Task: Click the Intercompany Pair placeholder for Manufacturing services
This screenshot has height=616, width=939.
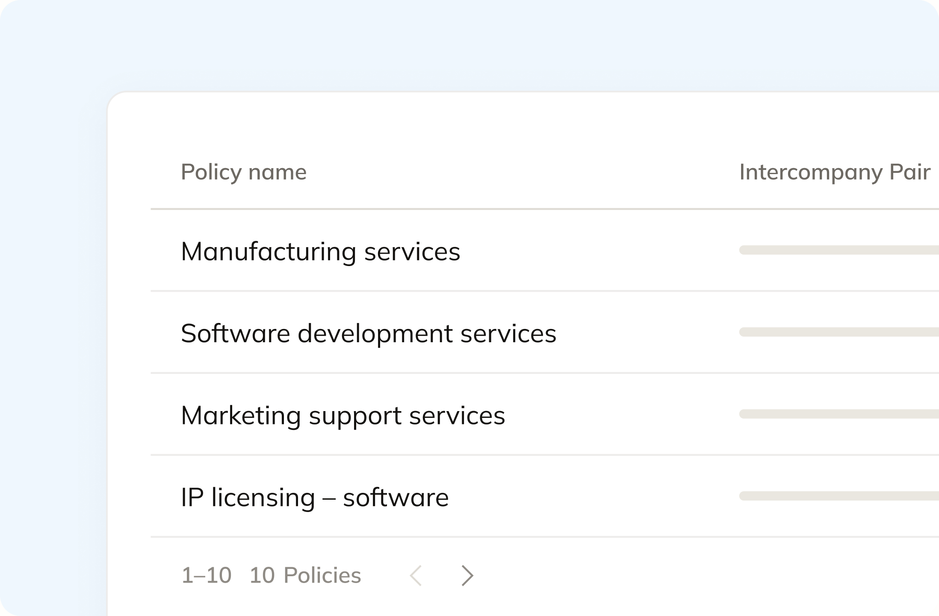Action: (839, 250)
